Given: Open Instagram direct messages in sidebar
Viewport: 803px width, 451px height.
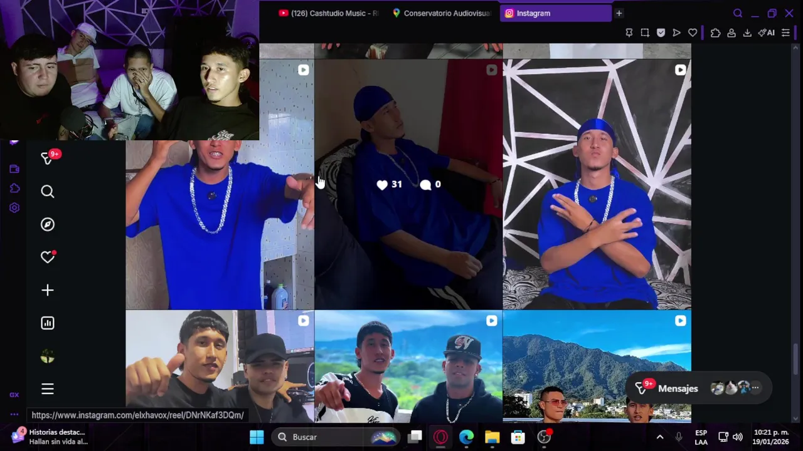Looking at the screenshot, I should 47,158.
